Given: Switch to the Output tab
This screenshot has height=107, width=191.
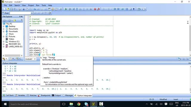Looking at the screenshot, I should pyautogui.click(x=56, y=95).
